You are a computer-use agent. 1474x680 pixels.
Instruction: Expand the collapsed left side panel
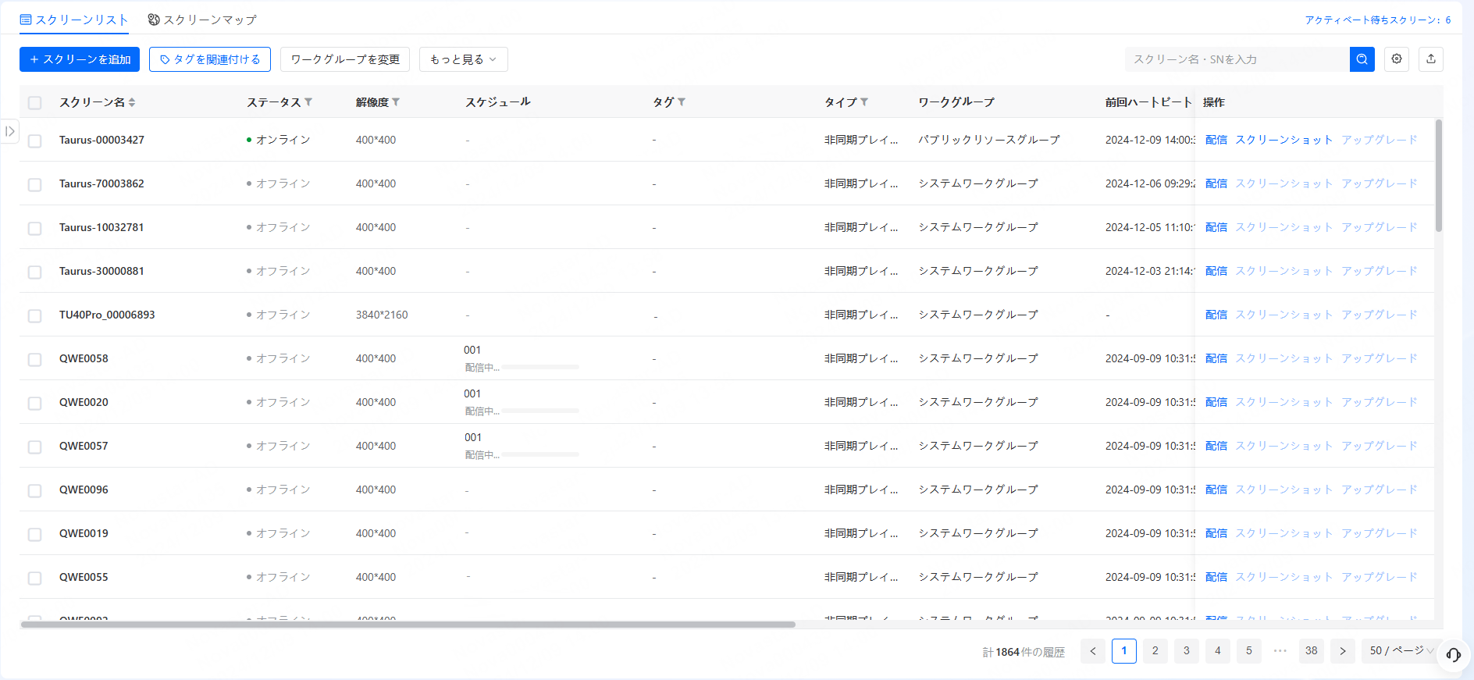tap(9, 131)
